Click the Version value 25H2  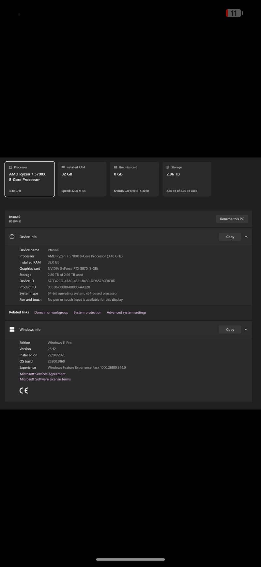[x=52, y=349]
